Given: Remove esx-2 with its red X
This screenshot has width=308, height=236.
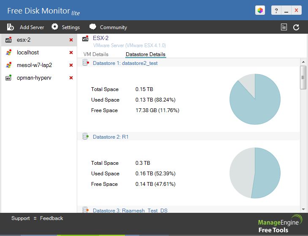Looking at the screenshot, I should pyautogui.click(x=71, y=40).
